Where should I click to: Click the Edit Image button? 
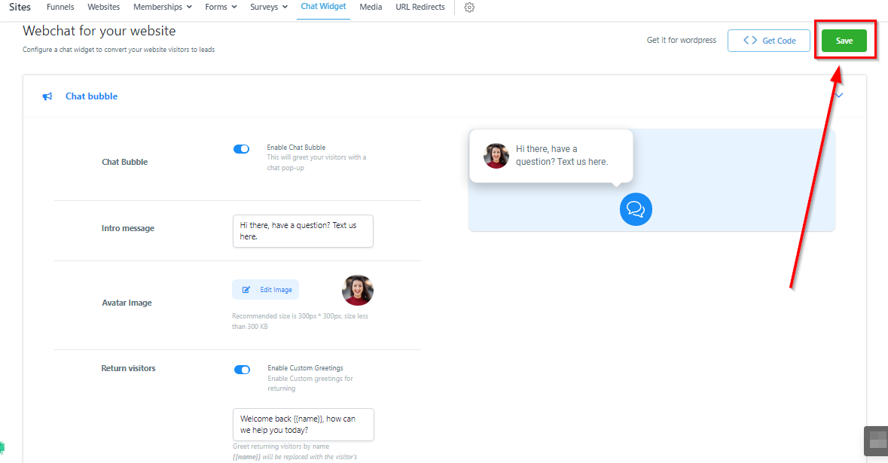(266, 290)
